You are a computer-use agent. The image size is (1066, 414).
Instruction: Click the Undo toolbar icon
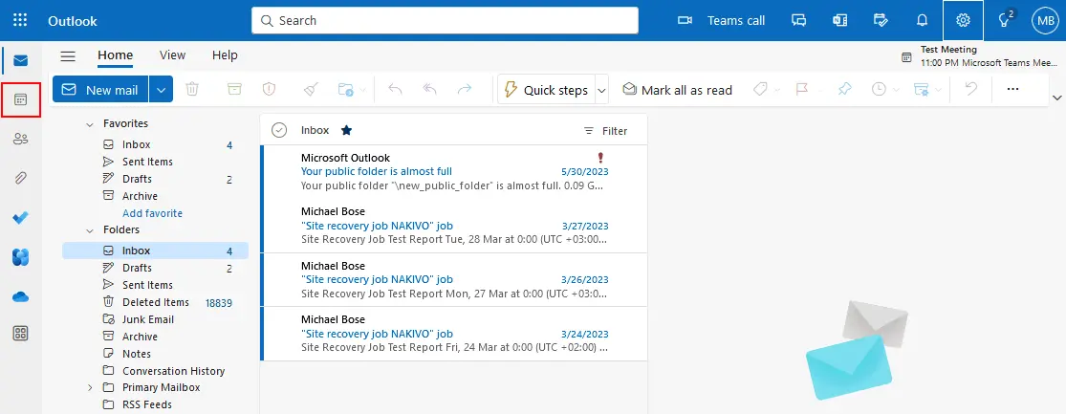tap(970, 89)
